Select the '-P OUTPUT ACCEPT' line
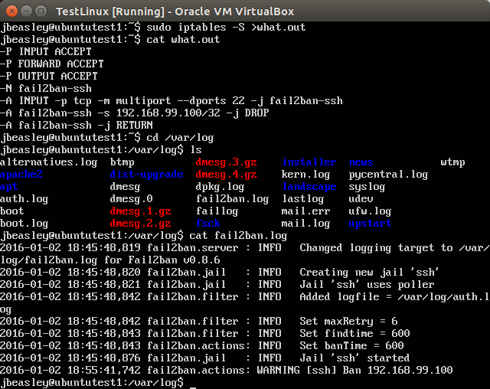 49,76
